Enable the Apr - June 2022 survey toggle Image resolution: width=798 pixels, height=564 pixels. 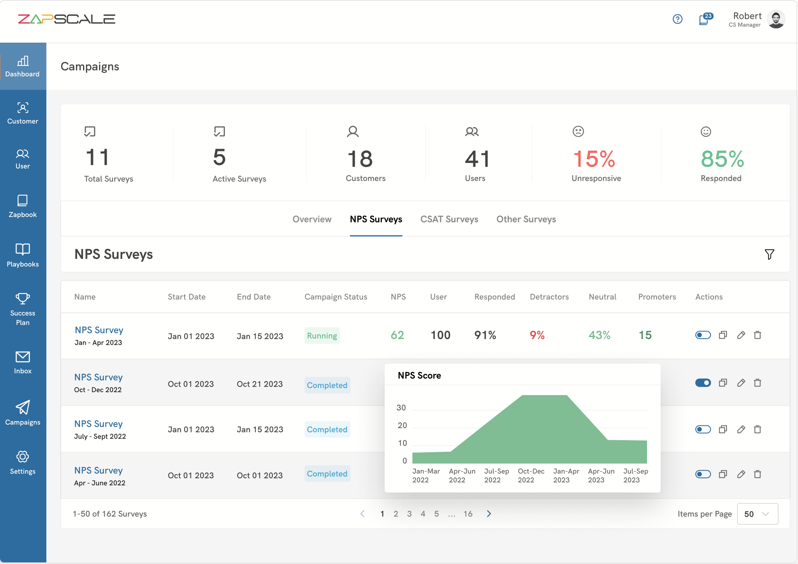(703, 474)
